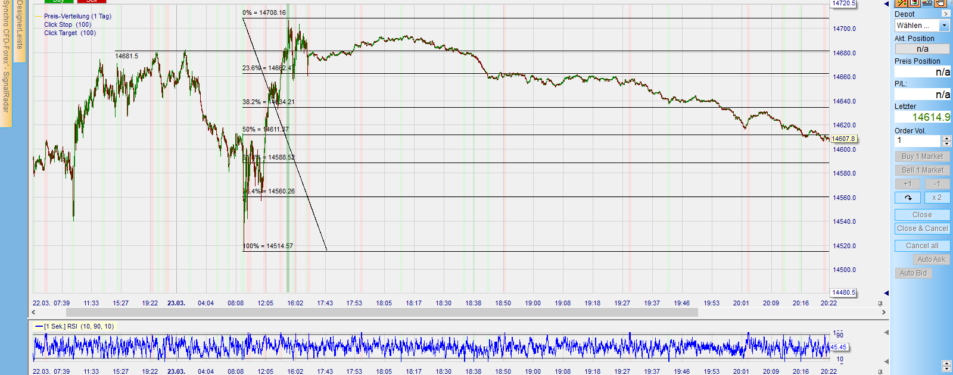953x375 pixels.
Task: Toggle the Auto Ask button
Action: pos(931,260)
